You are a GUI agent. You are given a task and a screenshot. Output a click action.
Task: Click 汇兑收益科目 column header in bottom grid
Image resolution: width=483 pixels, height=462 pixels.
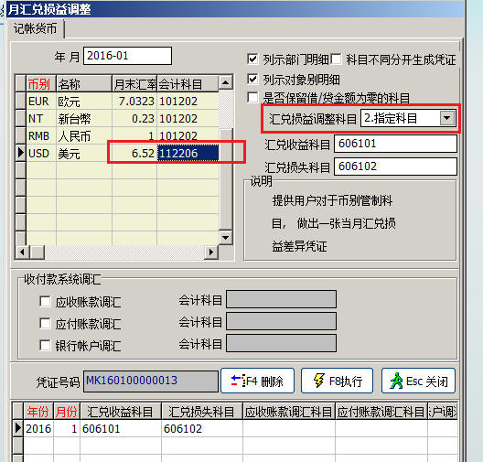point(121,412)
